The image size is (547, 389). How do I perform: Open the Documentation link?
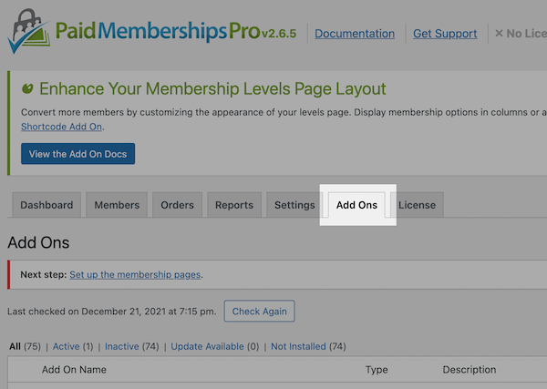(x=355, y=34)
